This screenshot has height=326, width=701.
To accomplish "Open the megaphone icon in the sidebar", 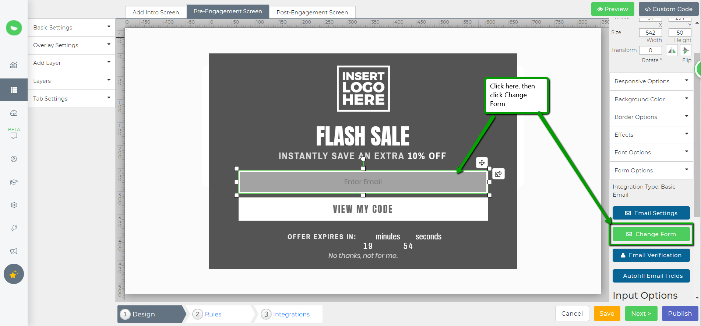I will [x=14, y=251].
